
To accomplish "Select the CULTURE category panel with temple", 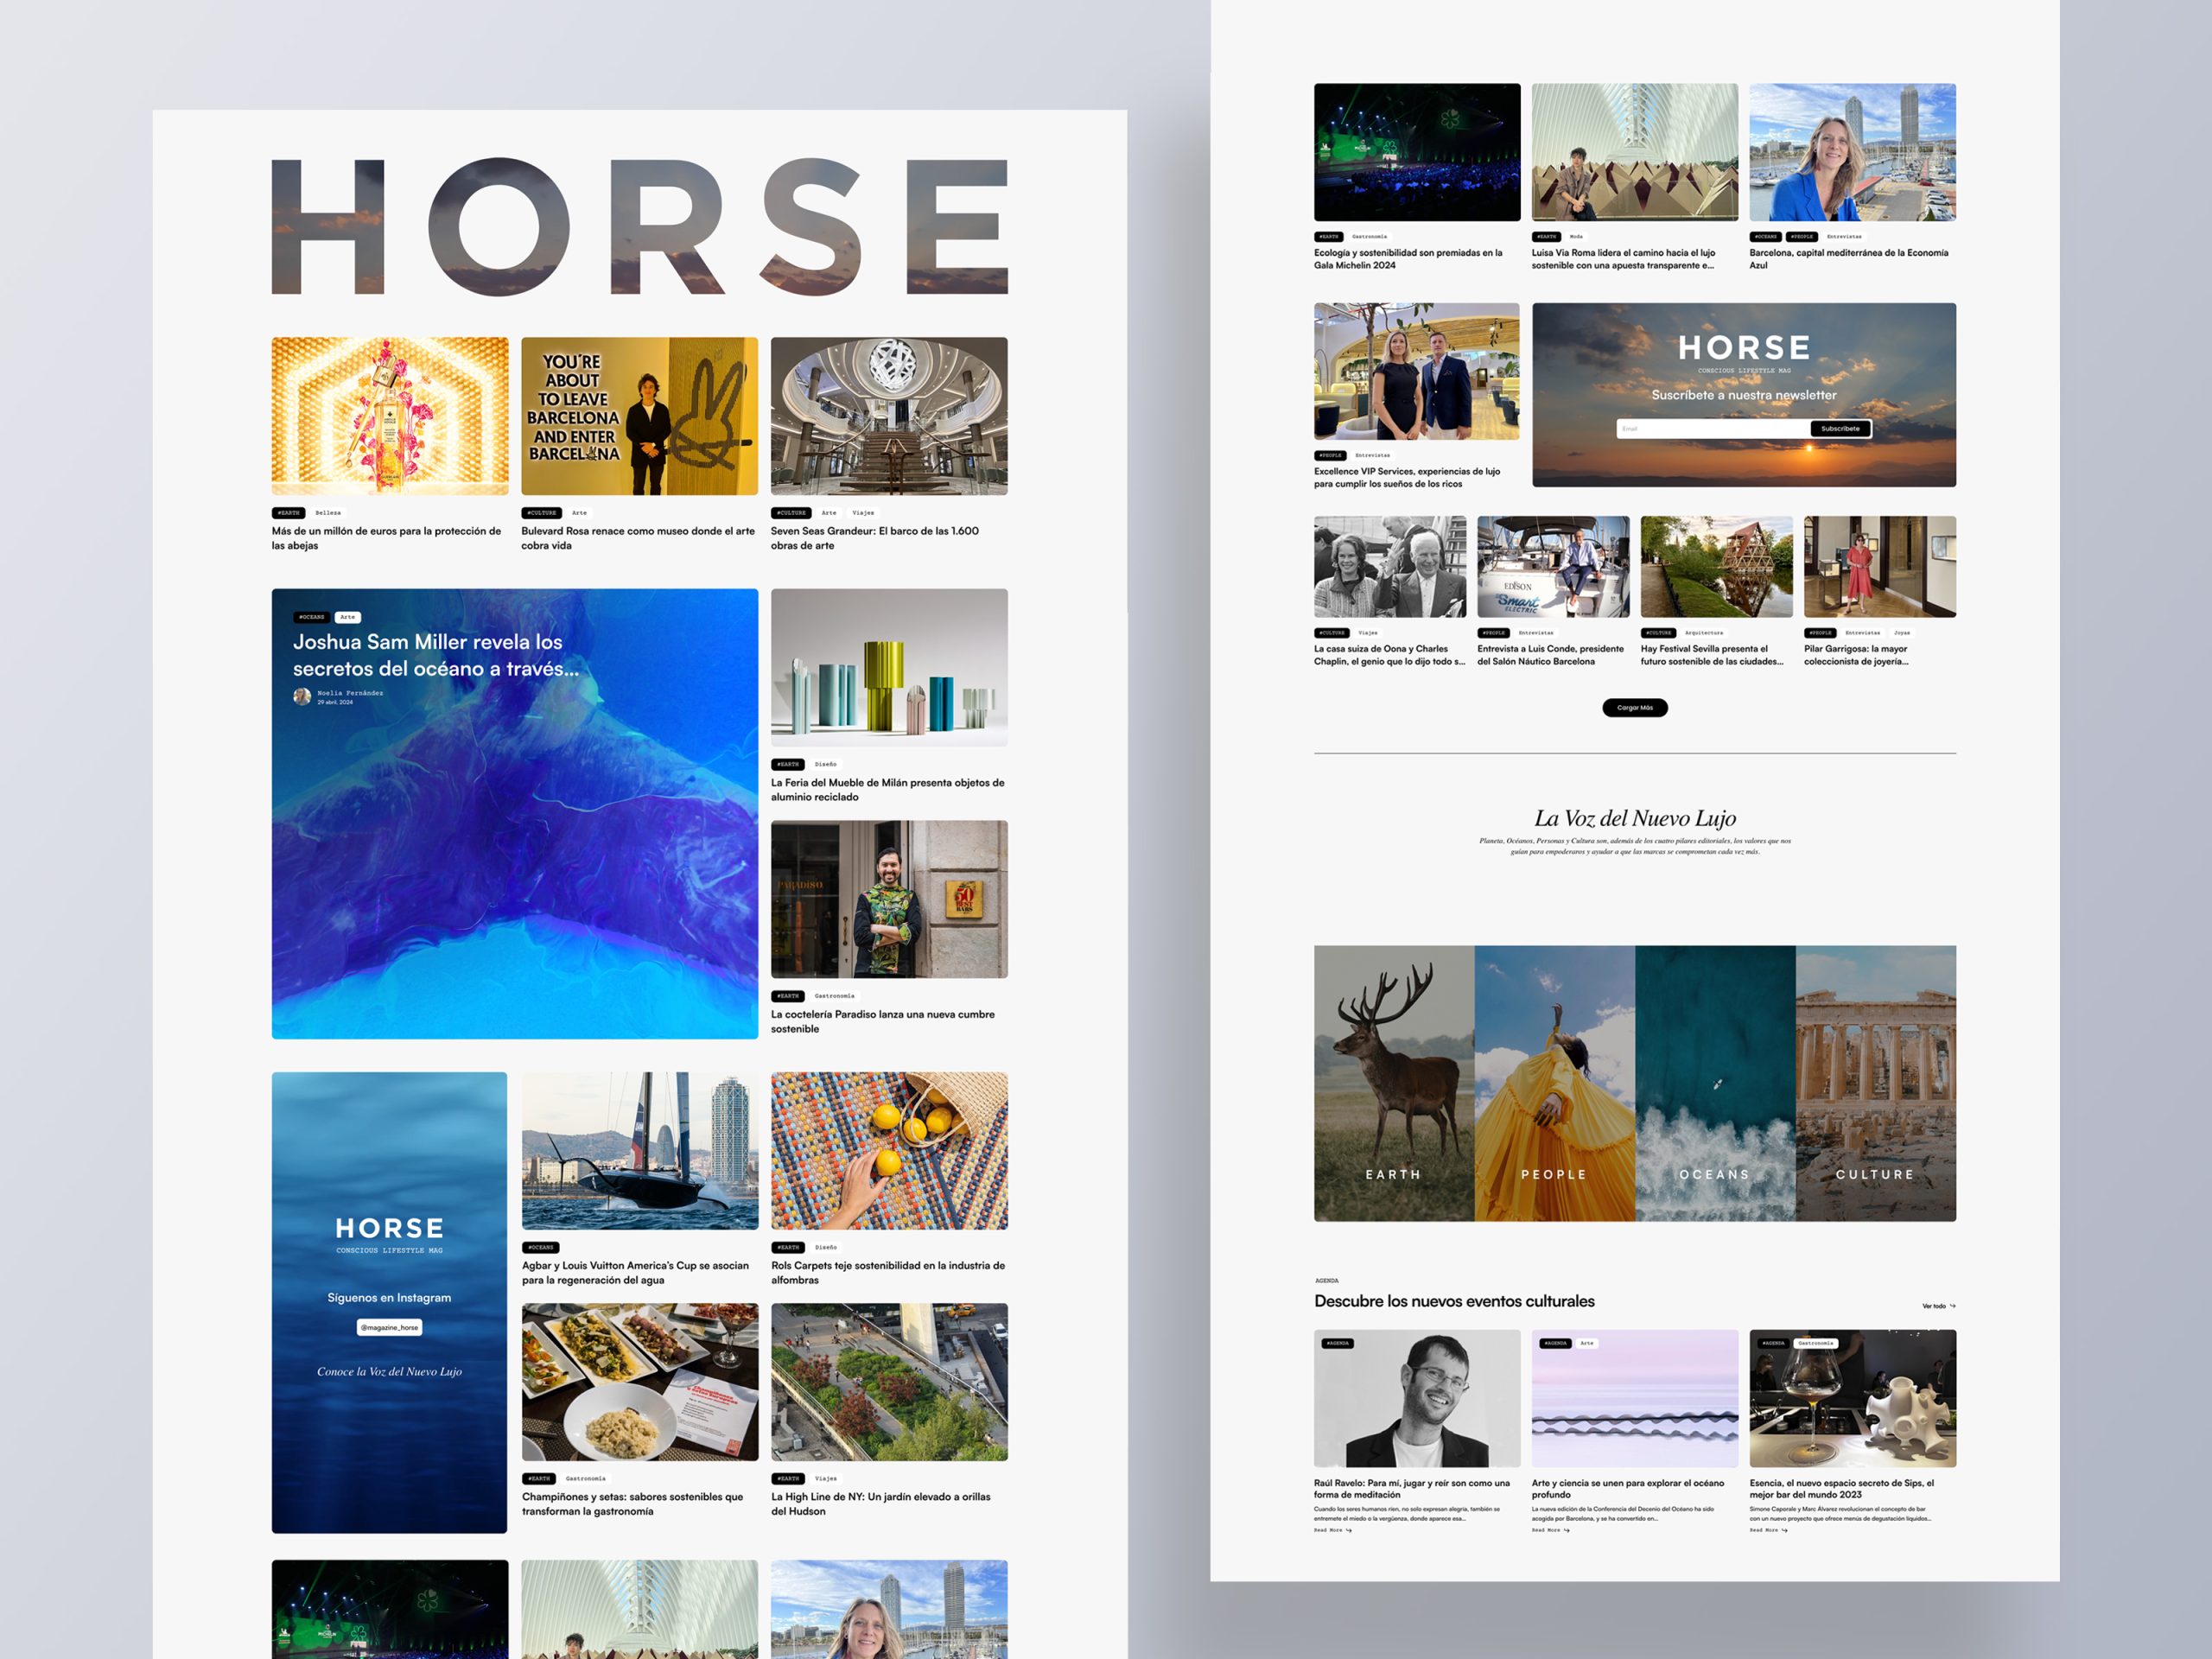I will (1876, 1083).
